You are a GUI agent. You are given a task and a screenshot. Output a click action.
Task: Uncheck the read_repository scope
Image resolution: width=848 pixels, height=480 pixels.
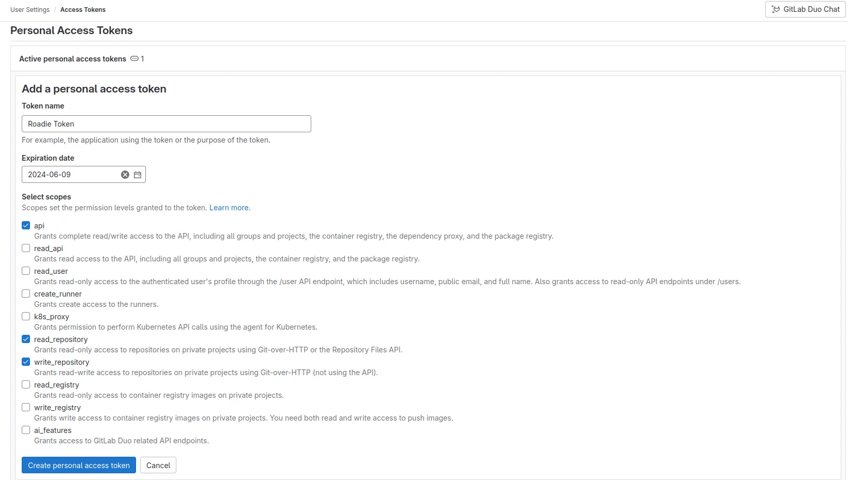click(x=25, y=339)
